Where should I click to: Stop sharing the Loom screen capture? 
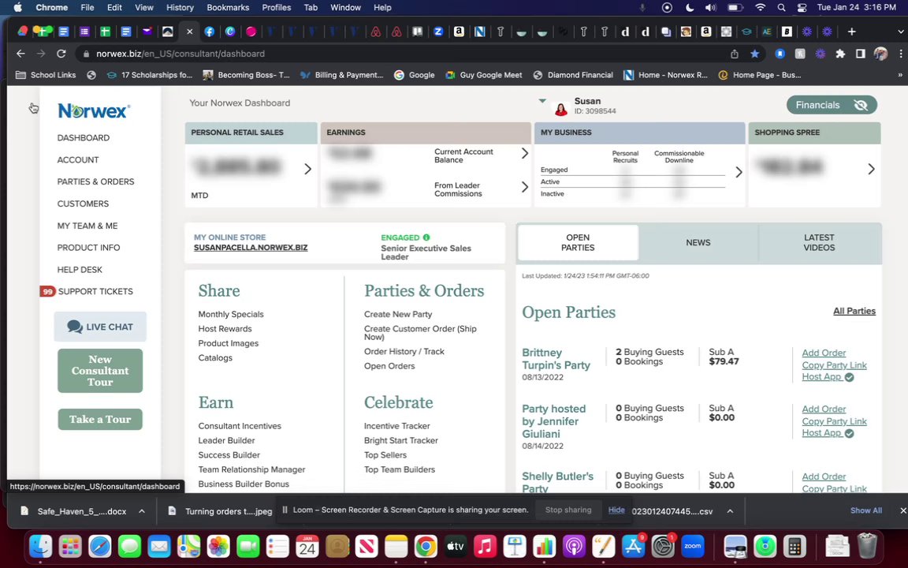coord(568,510)
